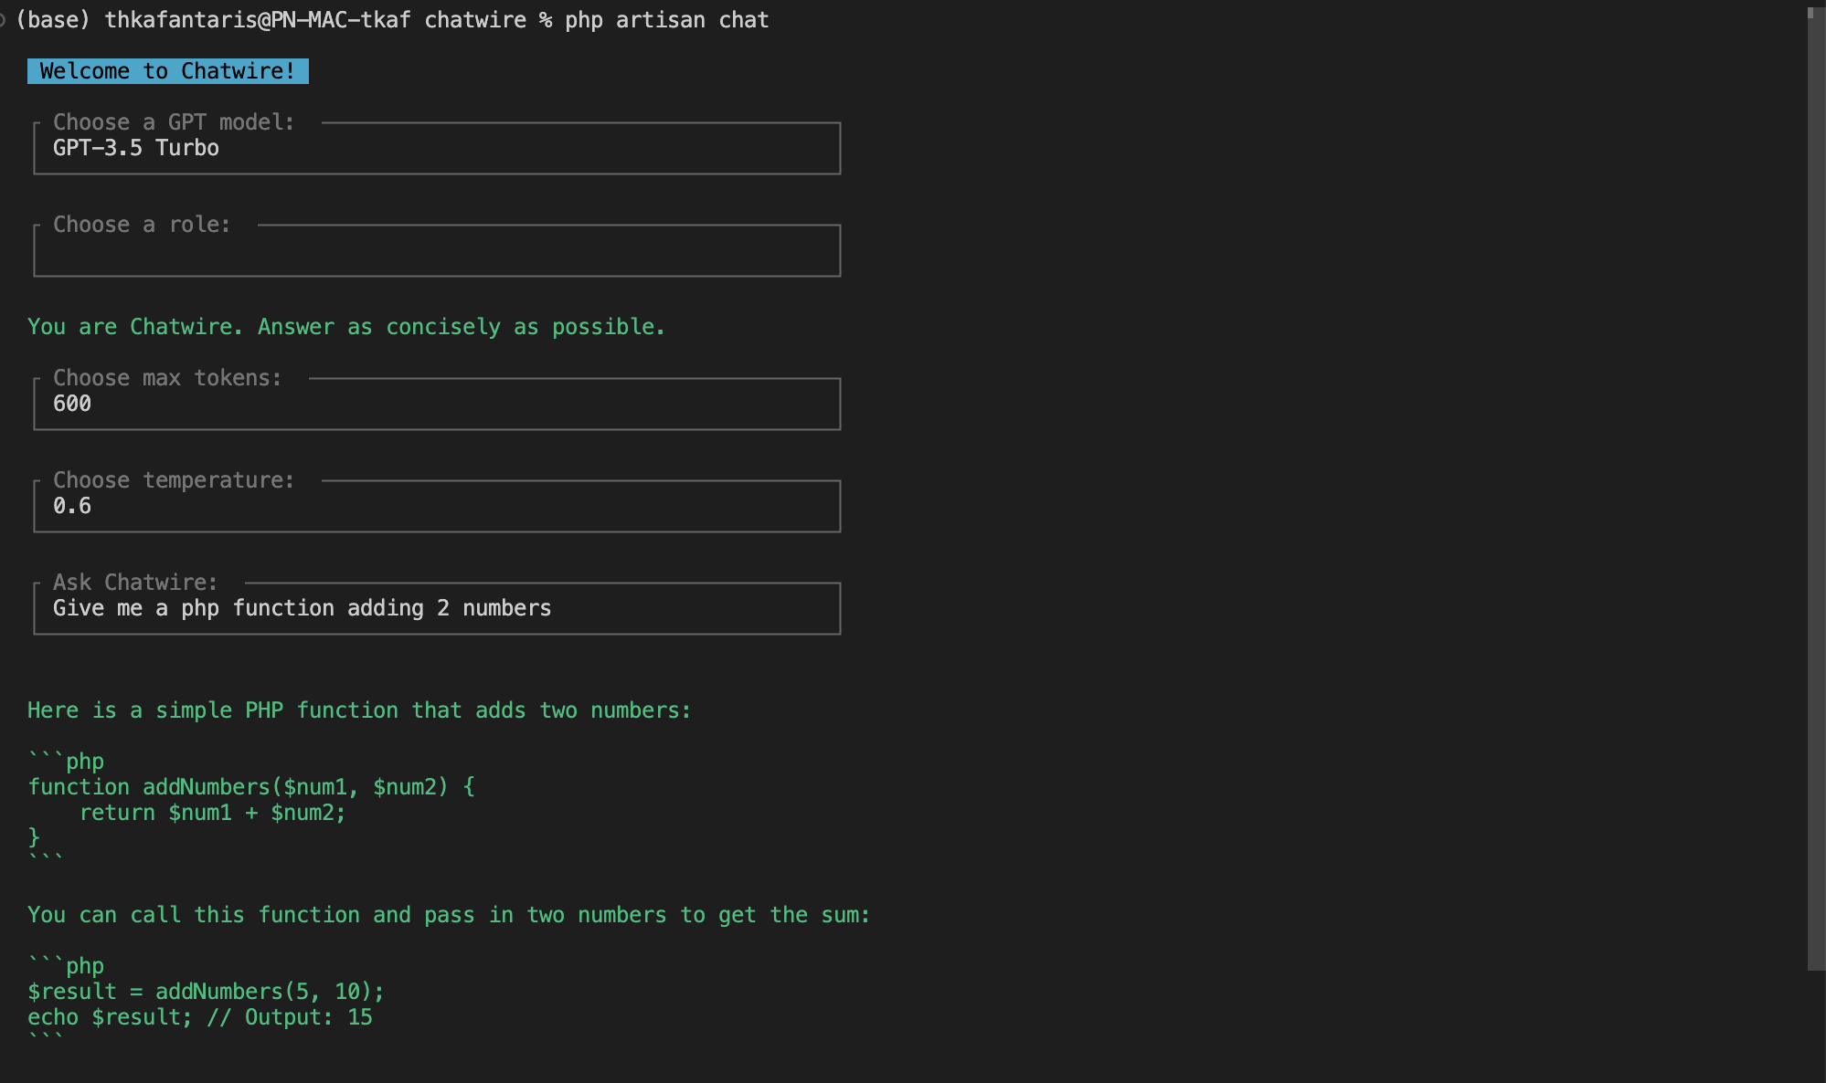This screenshot has width=1826, height=1083.
Task: Click the 'You can call this function' sentence
Action: tap(448, 915)
